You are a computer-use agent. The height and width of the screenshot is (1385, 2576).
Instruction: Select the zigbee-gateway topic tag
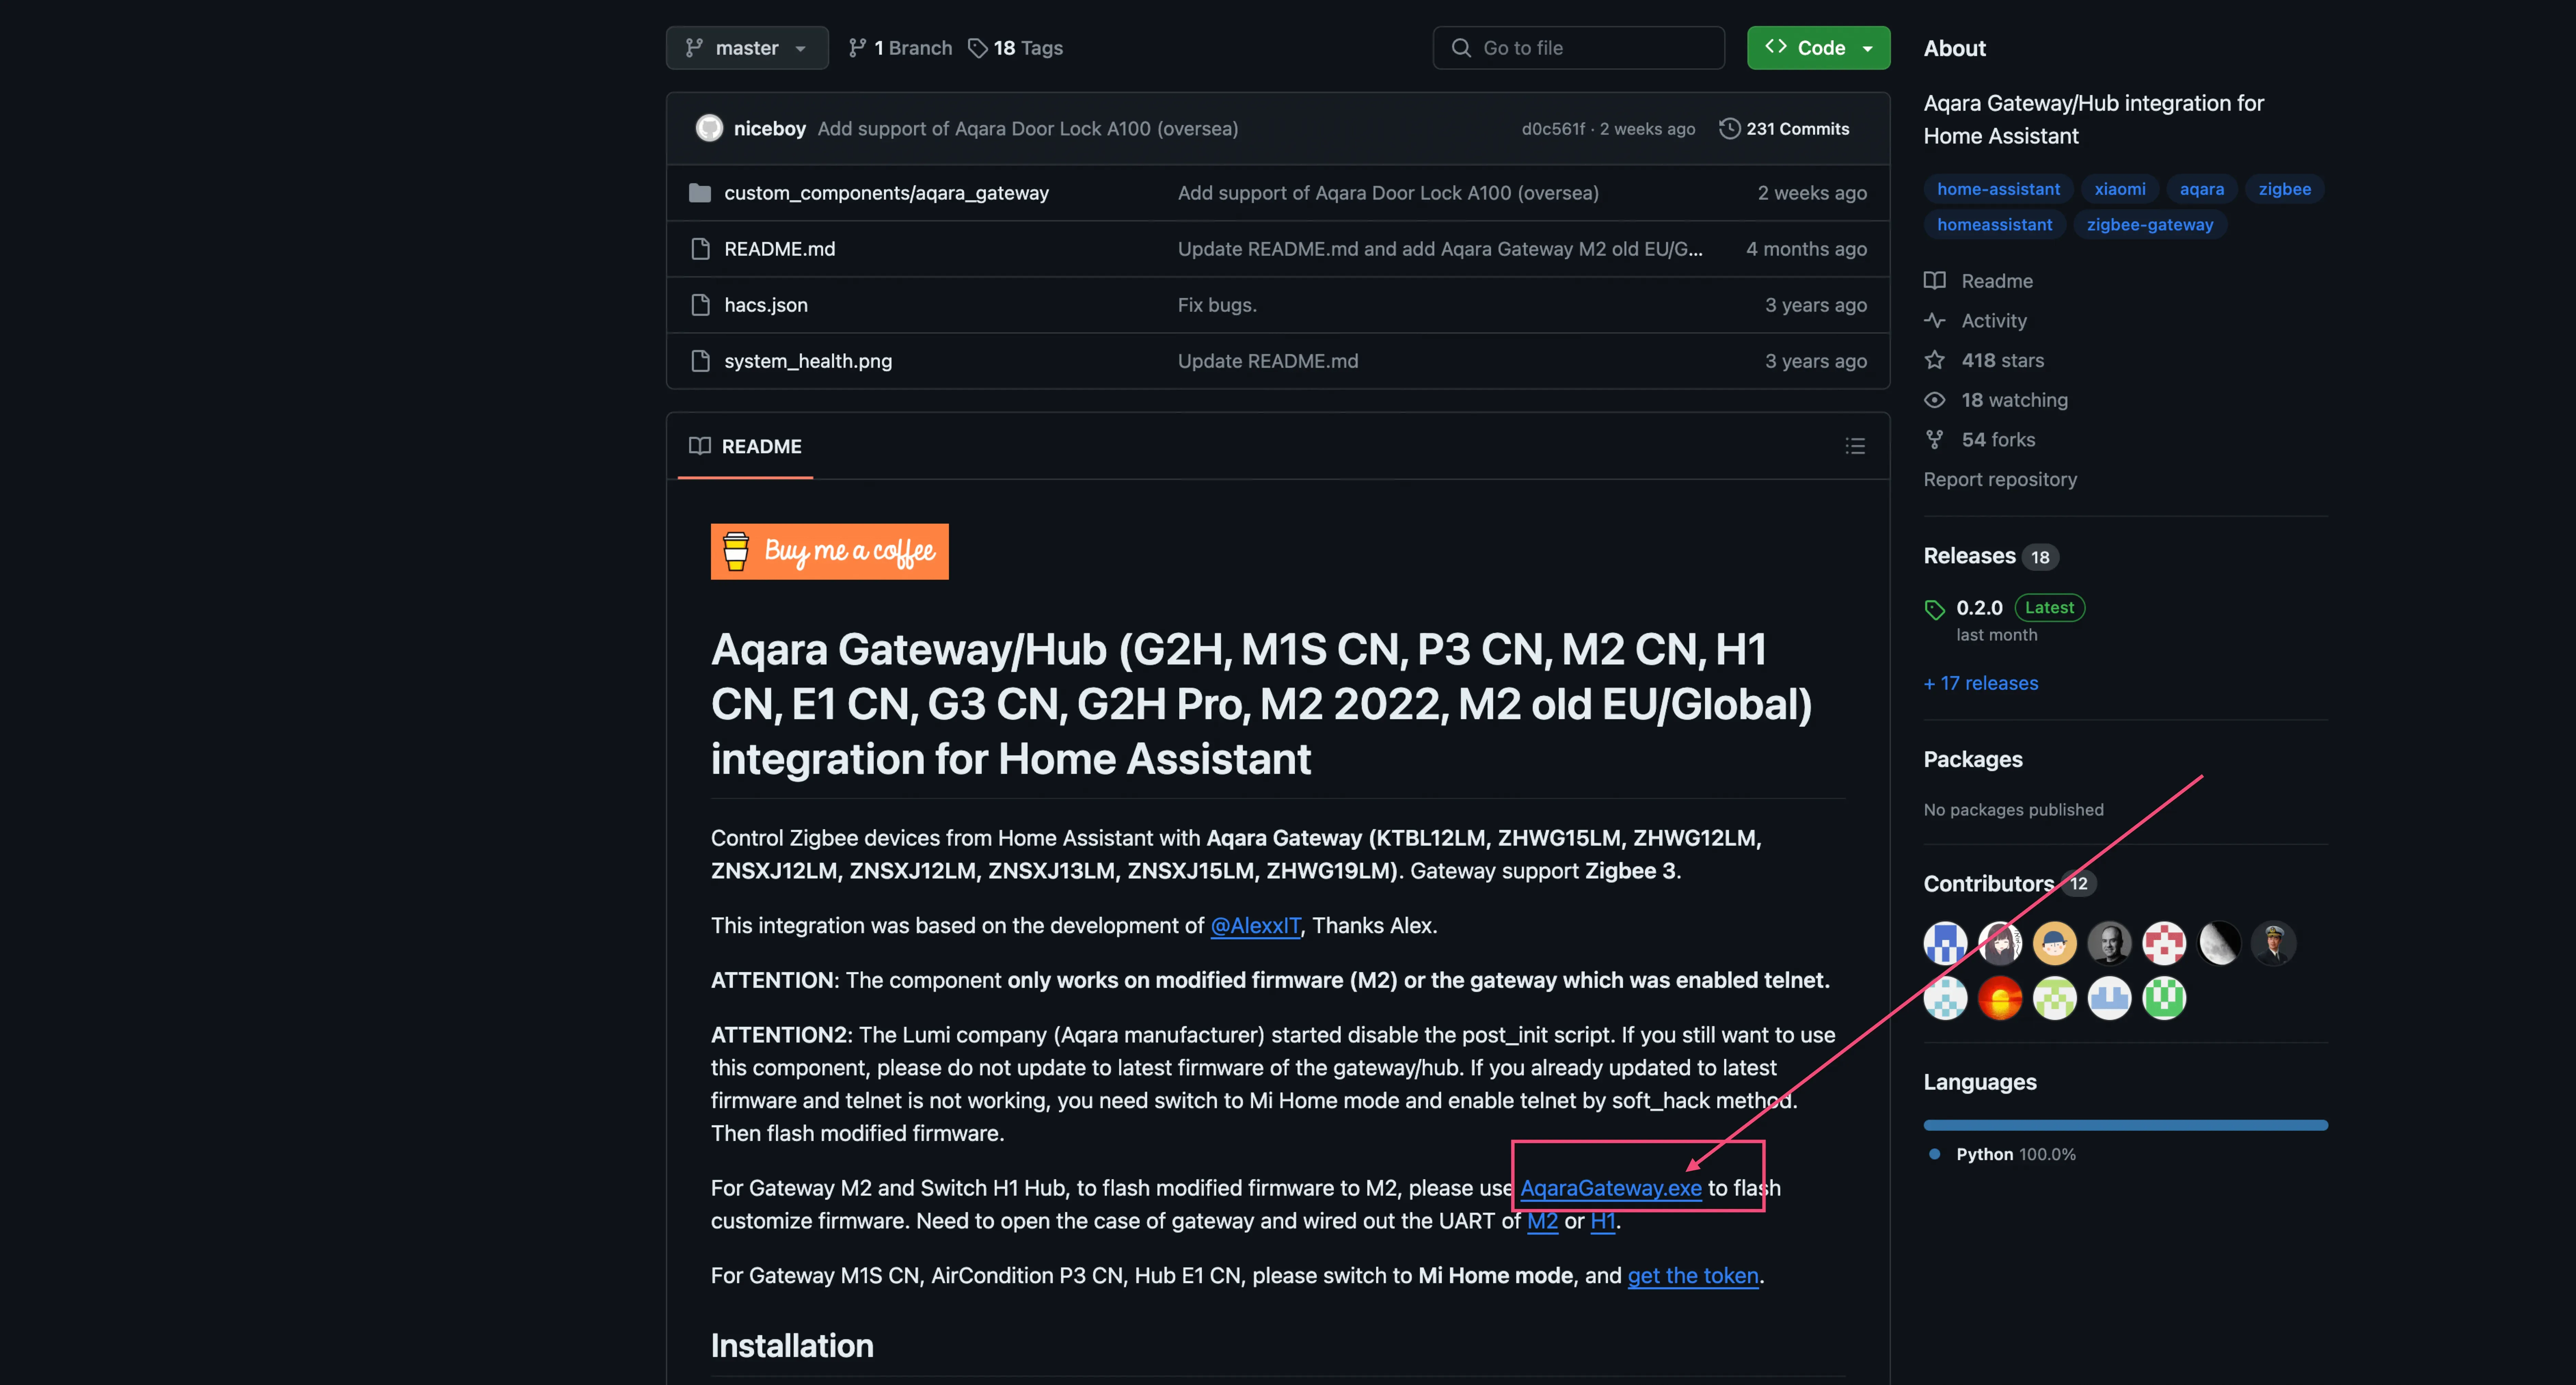2150,225
